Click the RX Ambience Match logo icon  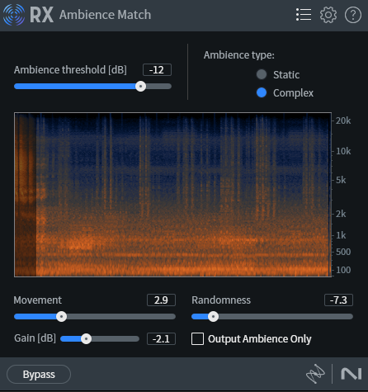(x=14, y=15)
